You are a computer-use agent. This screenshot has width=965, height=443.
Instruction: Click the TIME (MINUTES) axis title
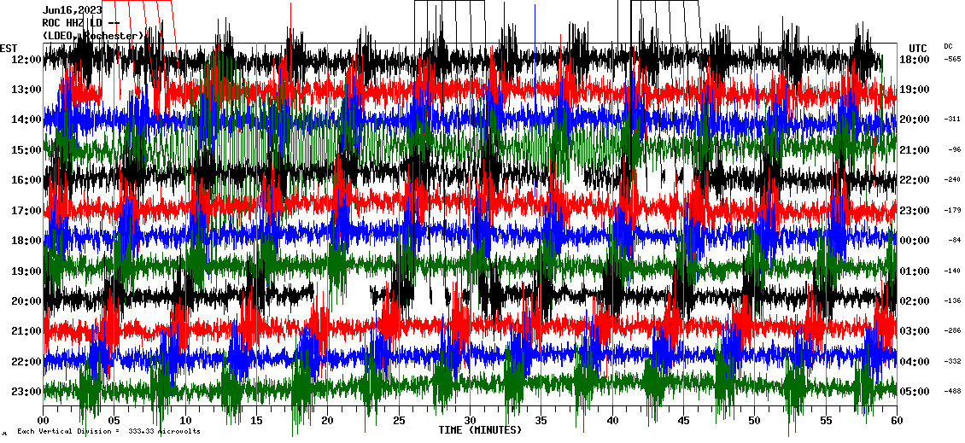click(480, 430)
